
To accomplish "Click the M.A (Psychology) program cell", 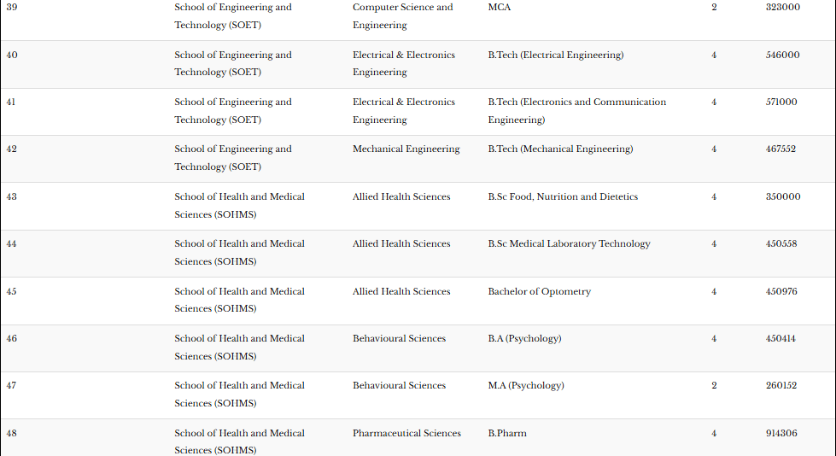I will [x=525, y=386].
